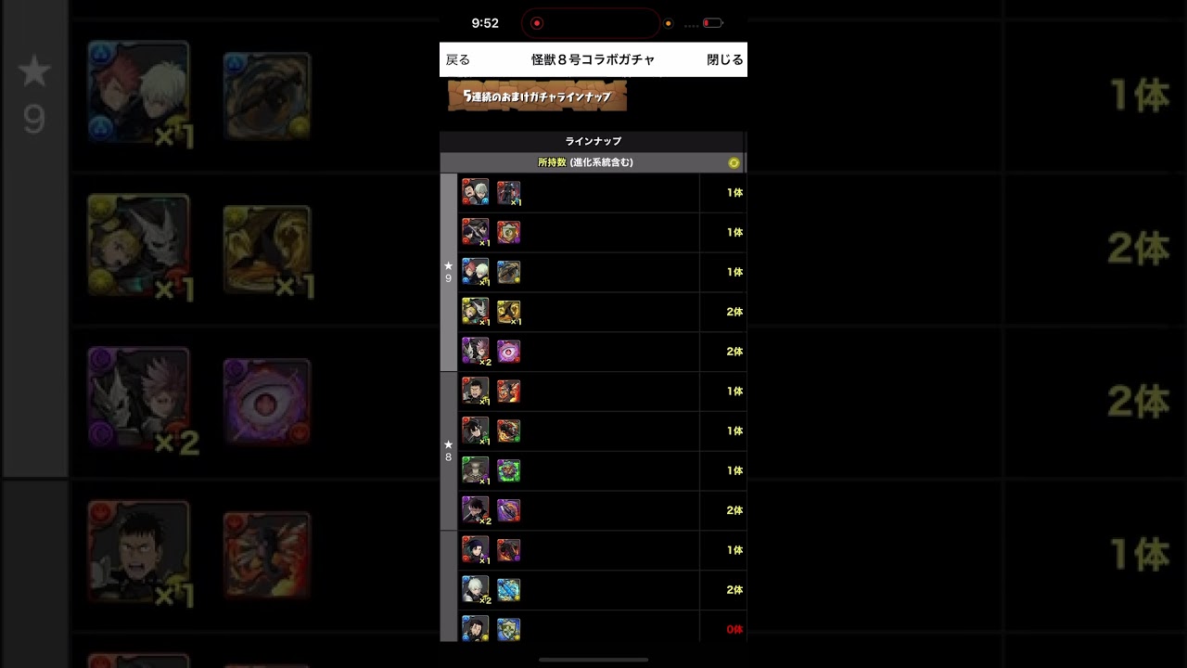Tap the purple weapon icon in last ★8 row

click(508, 510)
